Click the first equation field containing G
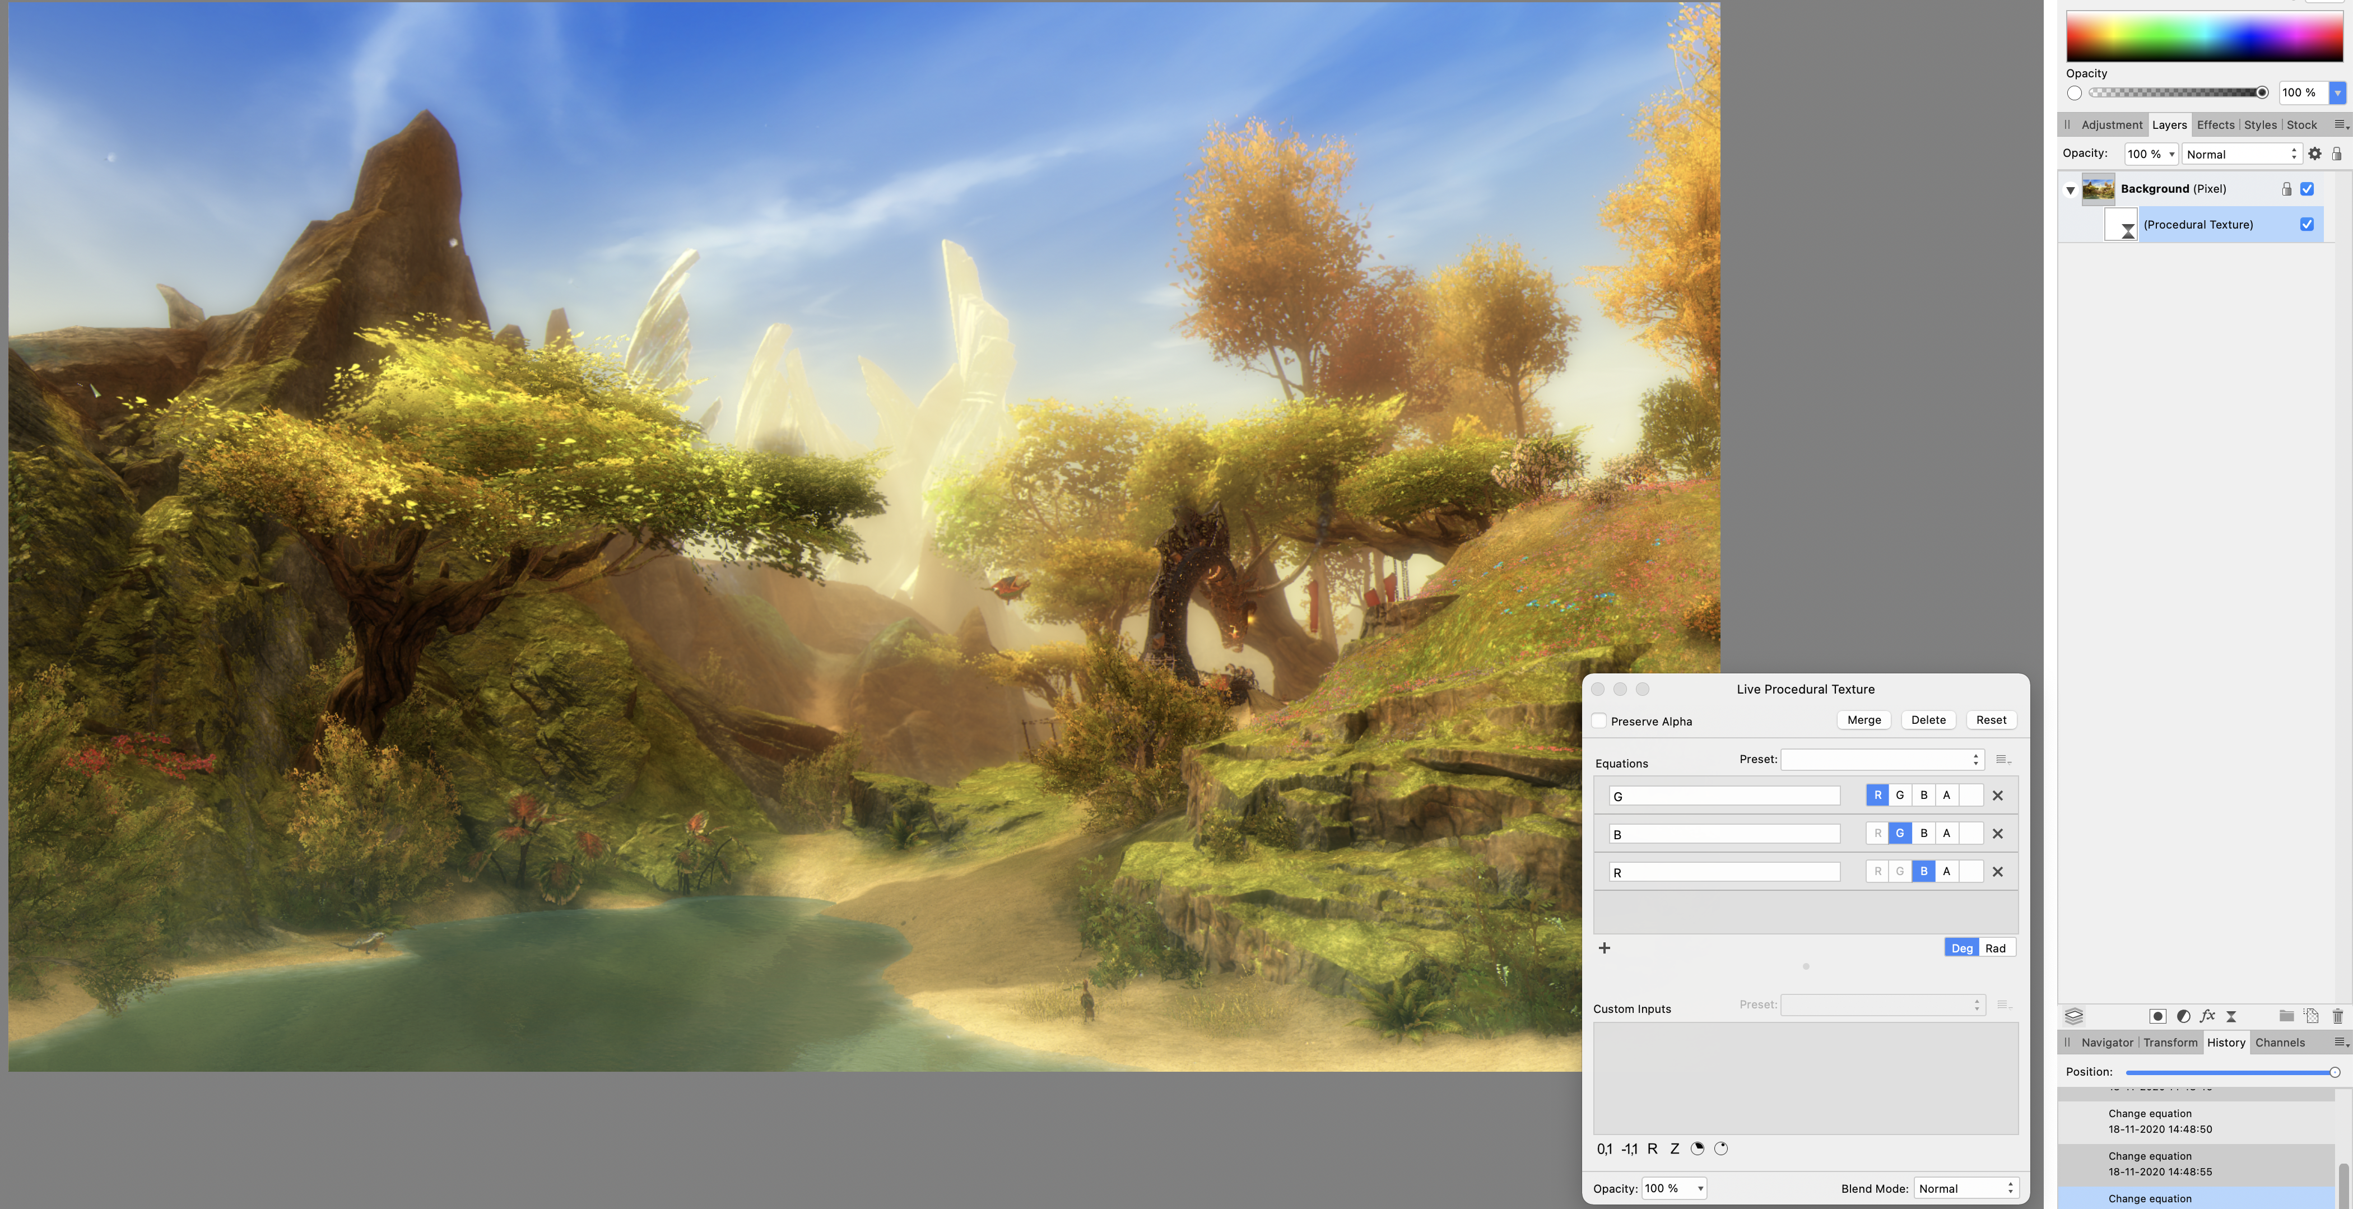 [x=1724, y=796]
